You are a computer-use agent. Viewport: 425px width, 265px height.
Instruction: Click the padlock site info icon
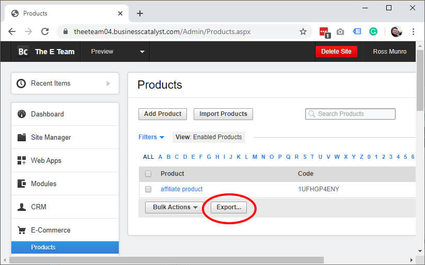(65, 31)
